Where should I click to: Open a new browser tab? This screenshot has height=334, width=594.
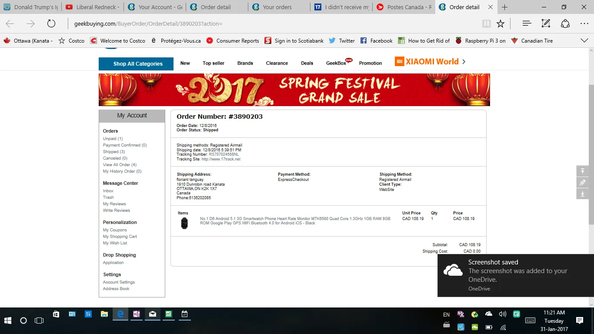click(504, 7)
